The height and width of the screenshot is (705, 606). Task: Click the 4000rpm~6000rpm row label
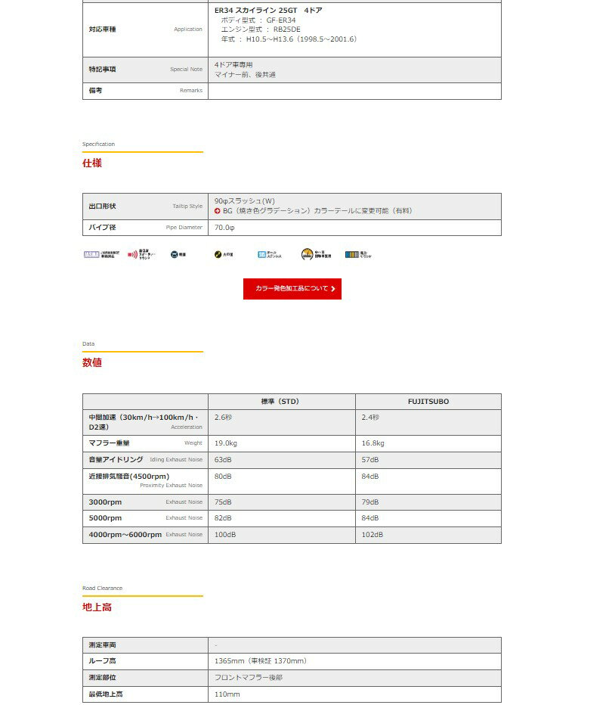coord(145,535)
